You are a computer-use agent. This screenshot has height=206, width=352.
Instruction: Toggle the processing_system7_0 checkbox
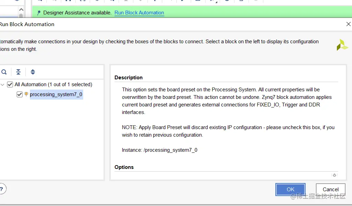(20, 94)
